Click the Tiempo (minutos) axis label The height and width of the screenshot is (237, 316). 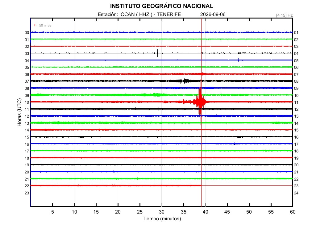pos(162,219)
